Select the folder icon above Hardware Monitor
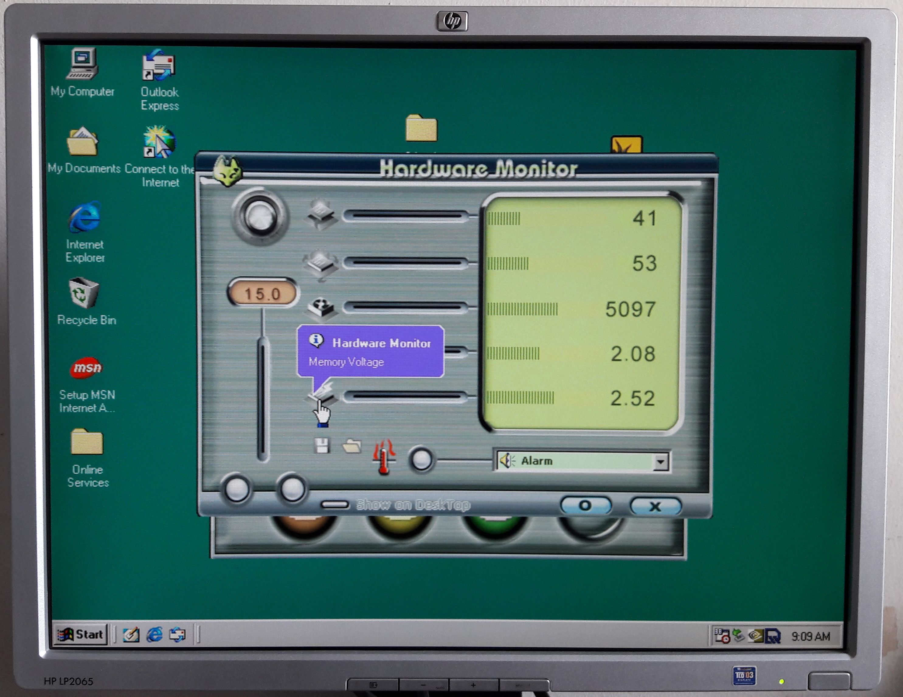The width and height of the screenshot is (903, 697). (x=421, y=128)
